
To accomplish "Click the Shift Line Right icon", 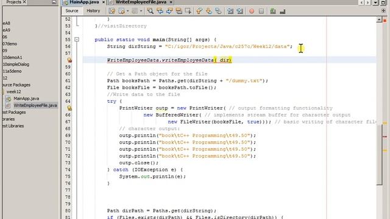I will [239, 11].
